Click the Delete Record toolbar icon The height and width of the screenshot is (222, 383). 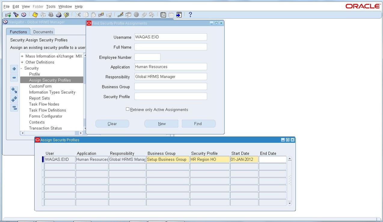point(109,15)
